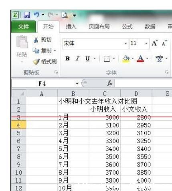Open print preview from quick access toolbar

65,15
